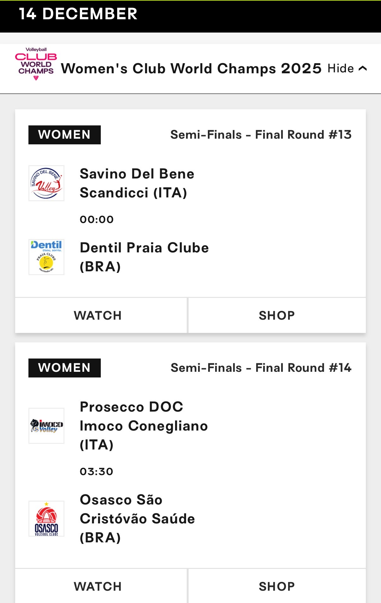Select WOMEN tag on match #13 card
The height and width of the screenshot is (603, 381).
coord(64,135)
